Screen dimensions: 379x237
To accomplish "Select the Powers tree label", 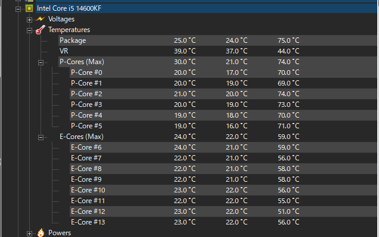I will coord(60,233).
